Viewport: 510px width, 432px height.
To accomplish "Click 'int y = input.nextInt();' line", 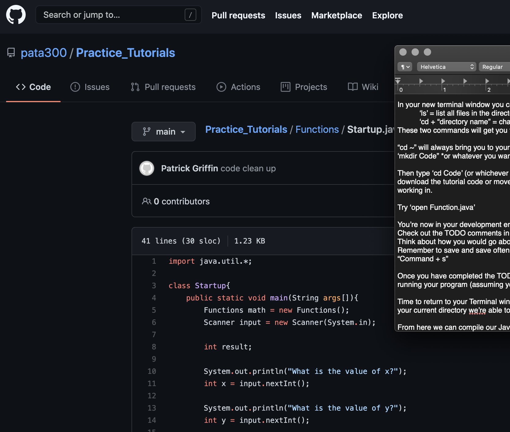I will point(257,420).
